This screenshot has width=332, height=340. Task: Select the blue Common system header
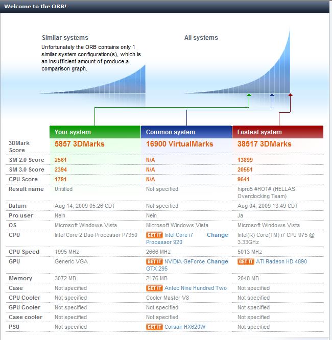click(x=186, y=132)
